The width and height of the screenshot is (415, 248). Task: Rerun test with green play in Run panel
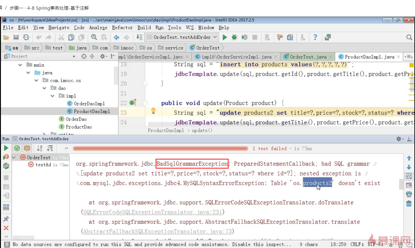pos(6,148)
